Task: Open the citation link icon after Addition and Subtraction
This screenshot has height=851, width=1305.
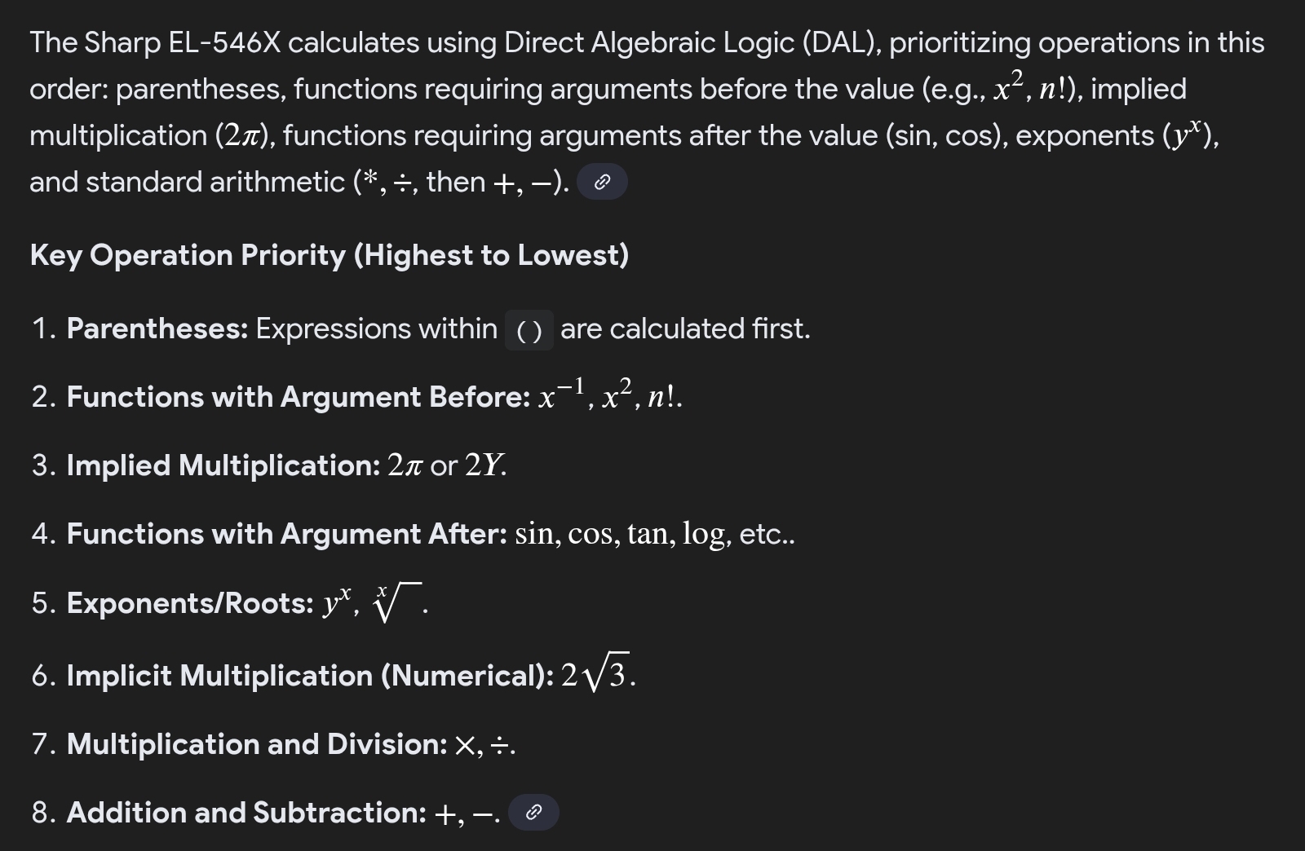Action: [533, 813]
